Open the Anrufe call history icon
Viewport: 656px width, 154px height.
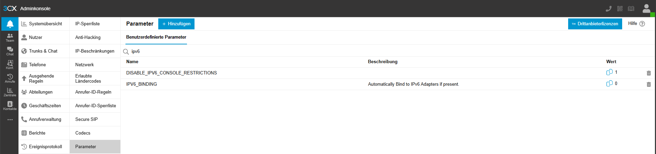point(10,79)
